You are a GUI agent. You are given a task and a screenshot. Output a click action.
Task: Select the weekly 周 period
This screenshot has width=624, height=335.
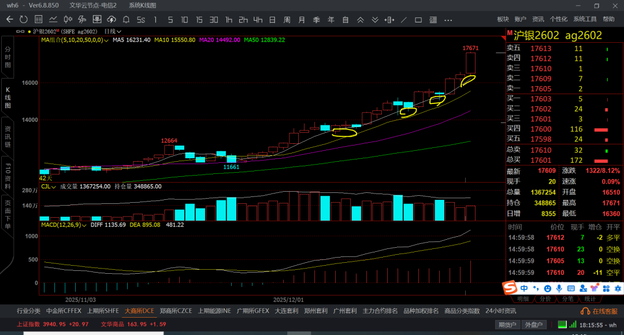[x=287, y=20]
